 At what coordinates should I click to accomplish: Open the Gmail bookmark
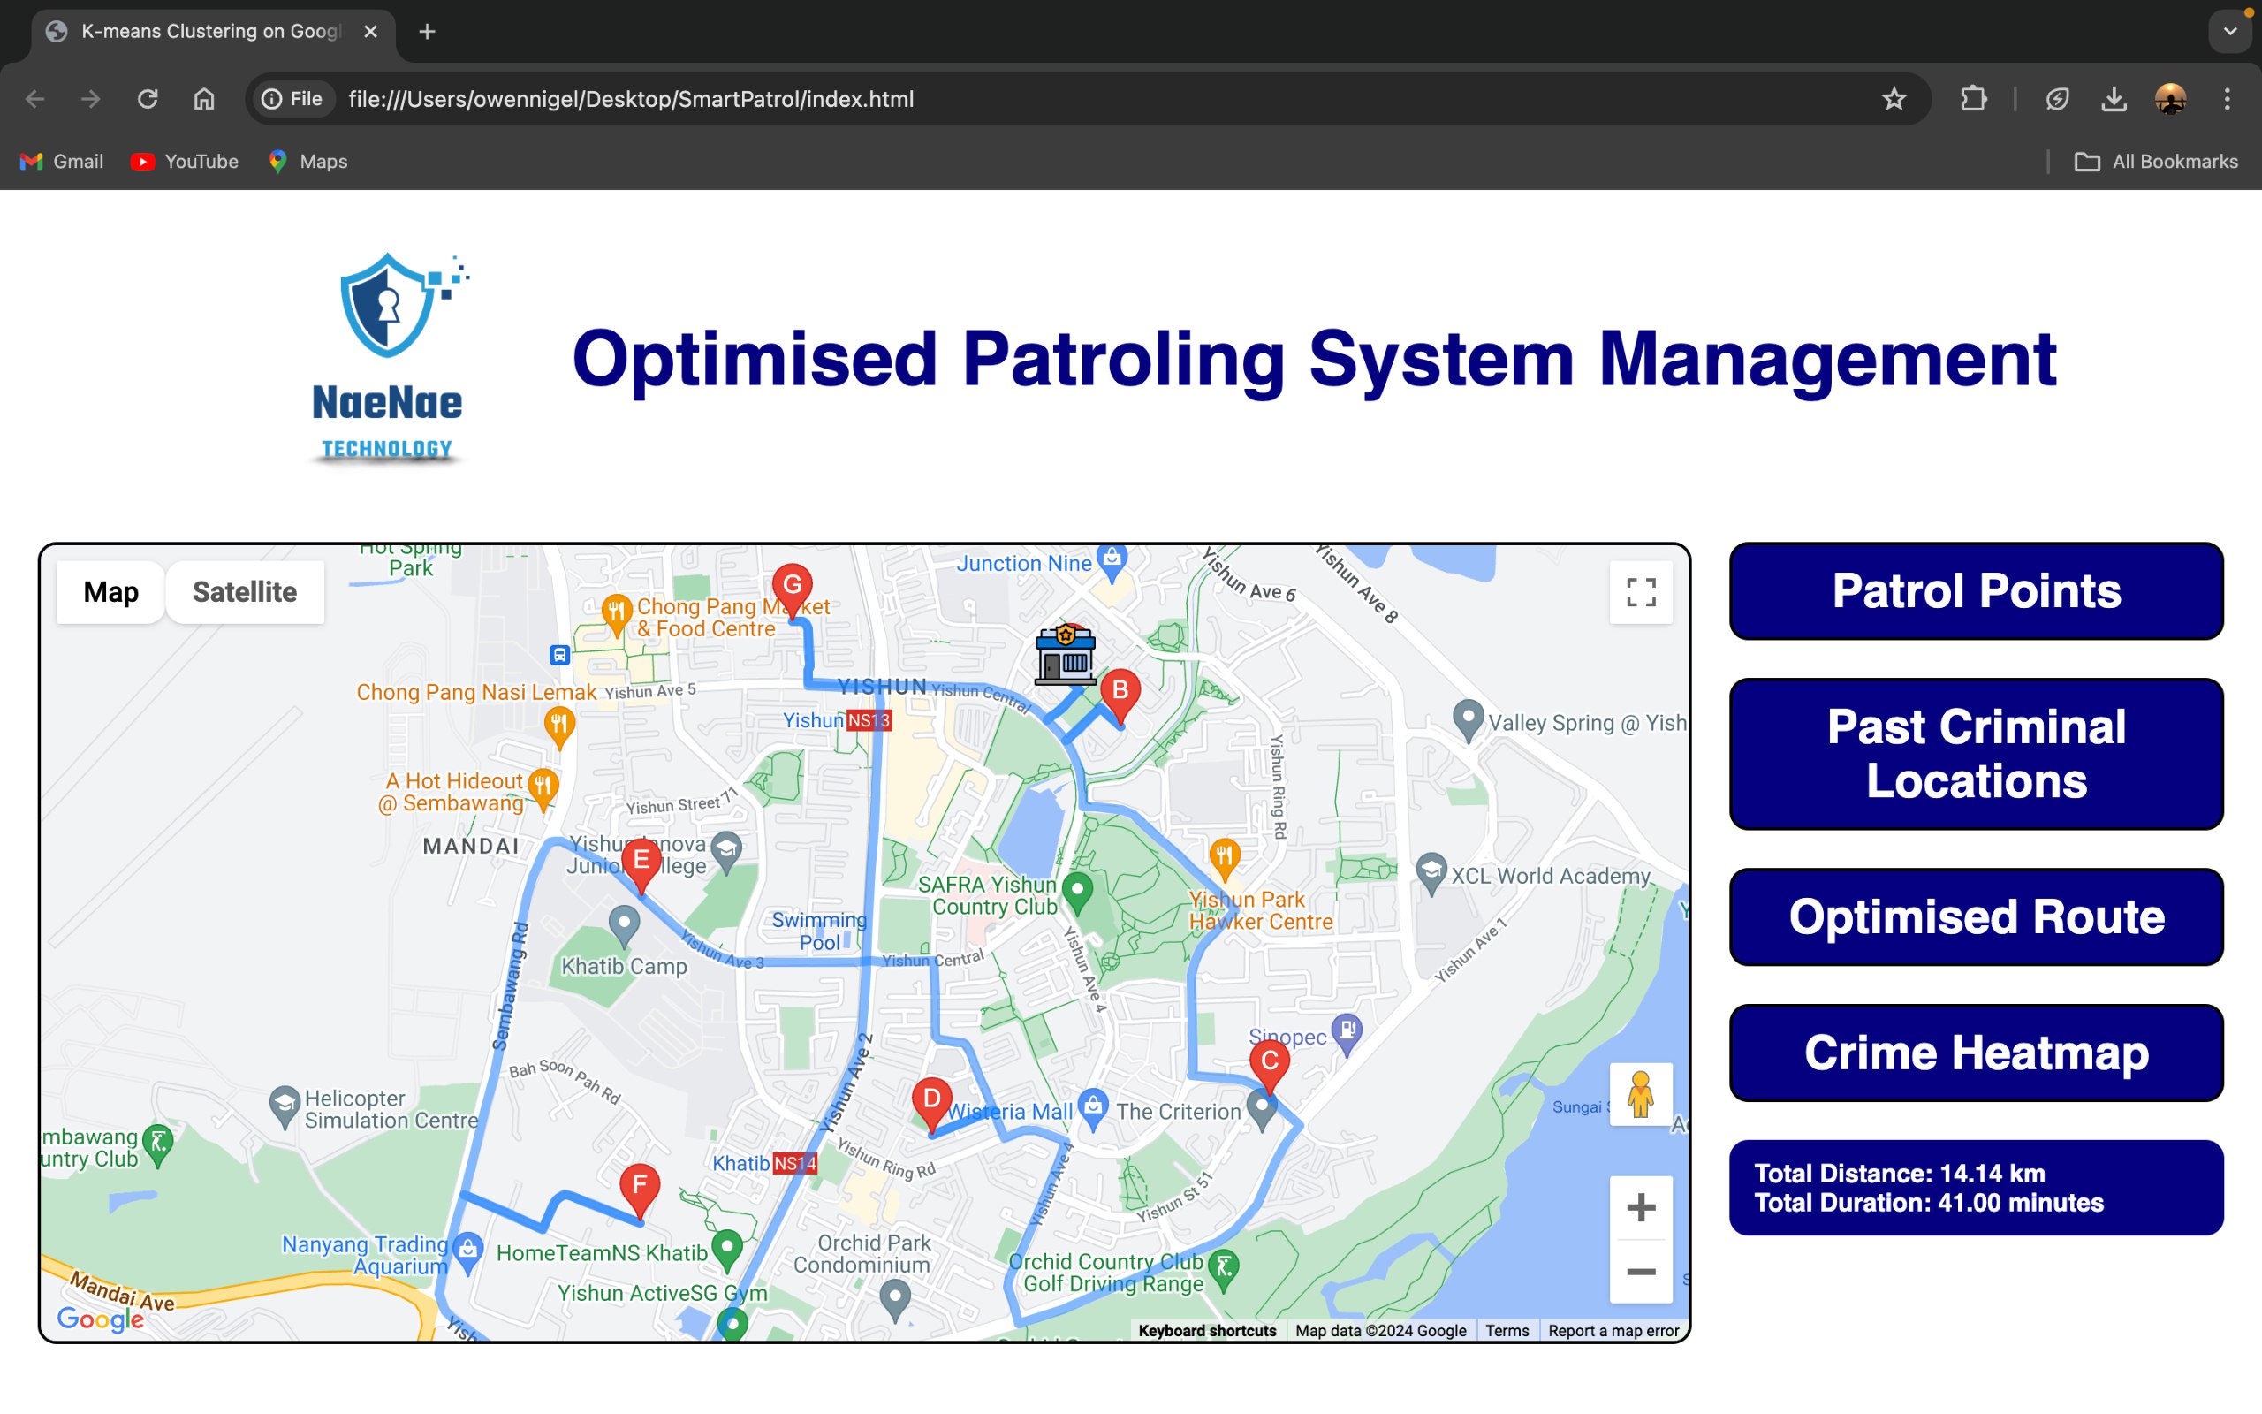[x=62, y=162]
